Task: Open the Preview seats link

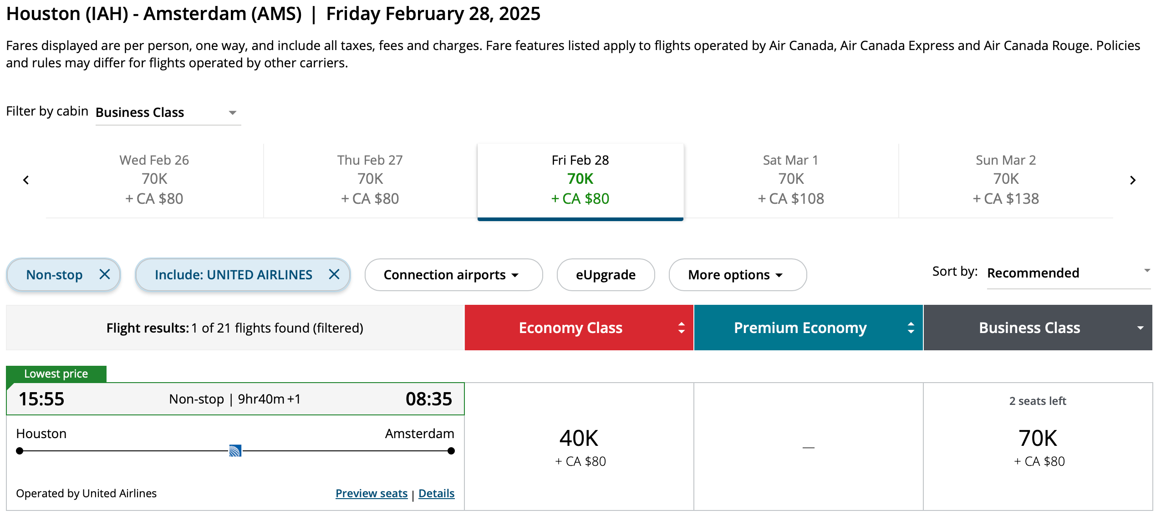Action: [x=371, y=493]
